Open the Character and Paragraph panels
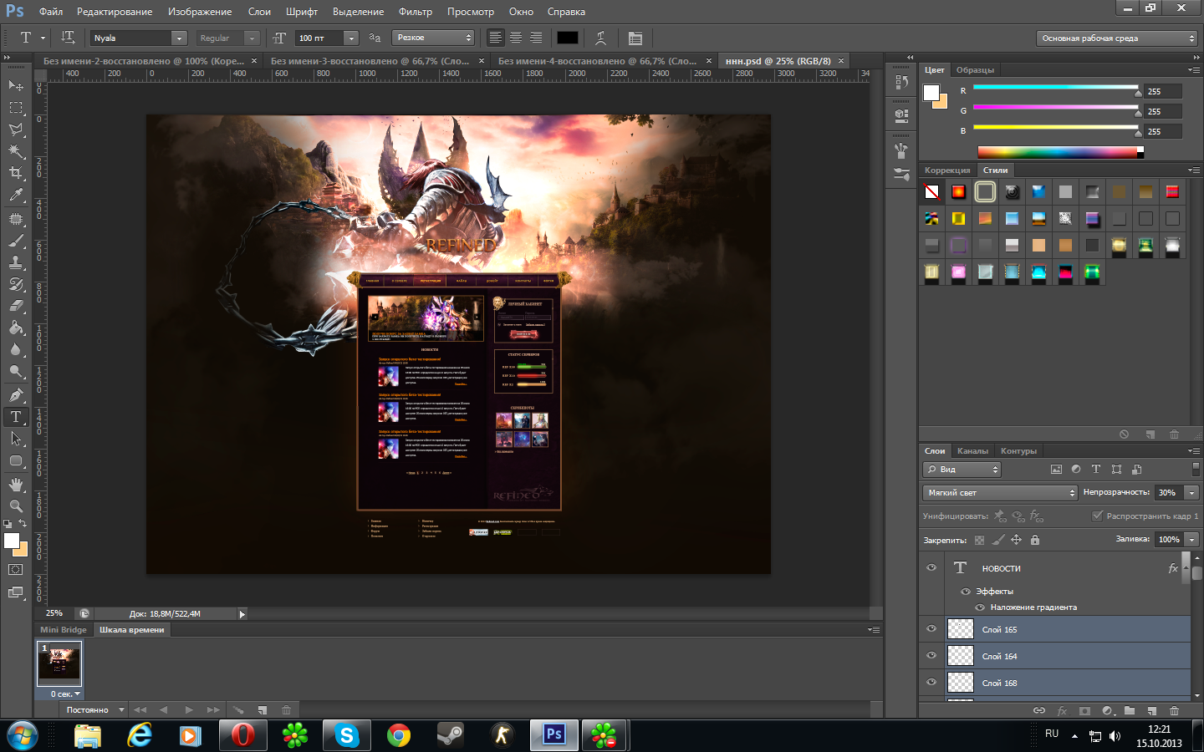Screen dimensions: 1204x752 click(x=635, y=38)
